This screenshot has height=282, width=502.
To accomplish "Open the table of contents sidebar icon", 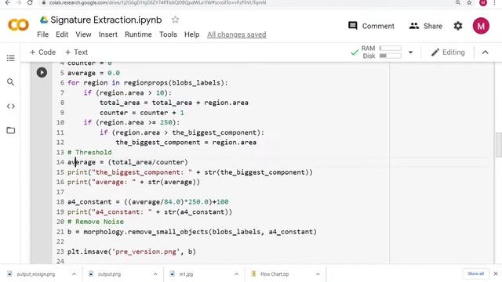I will [10, 58].
